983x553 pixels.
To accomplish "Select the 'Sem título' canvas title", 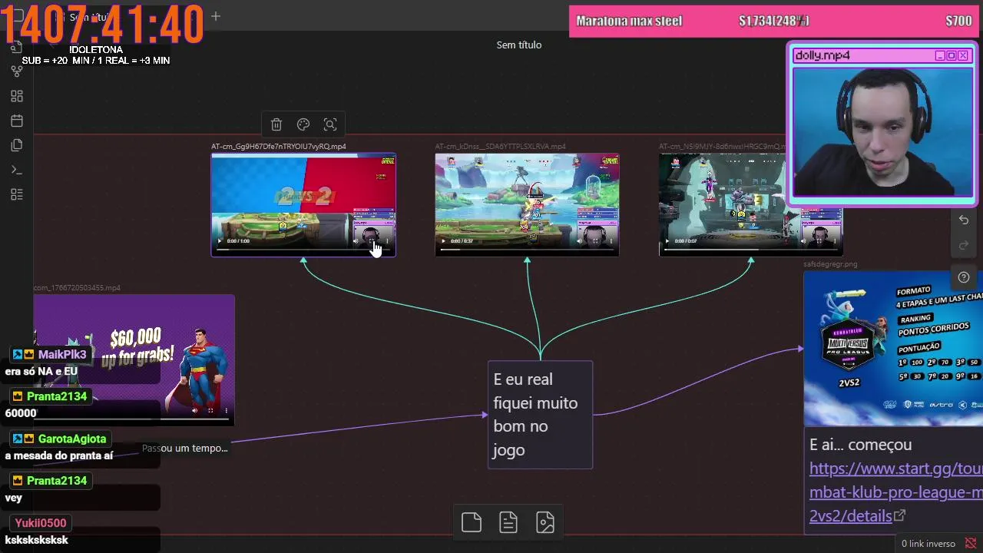I will [519, 45].
